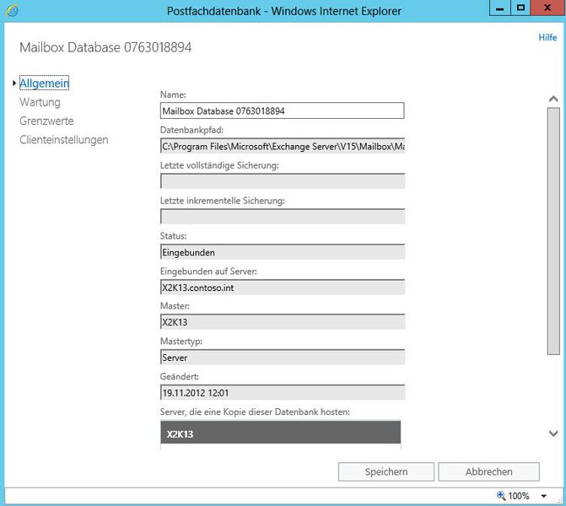566x506 pixels.
Task: Click the Abbrechen button
Action: click(x=488, y=471)
